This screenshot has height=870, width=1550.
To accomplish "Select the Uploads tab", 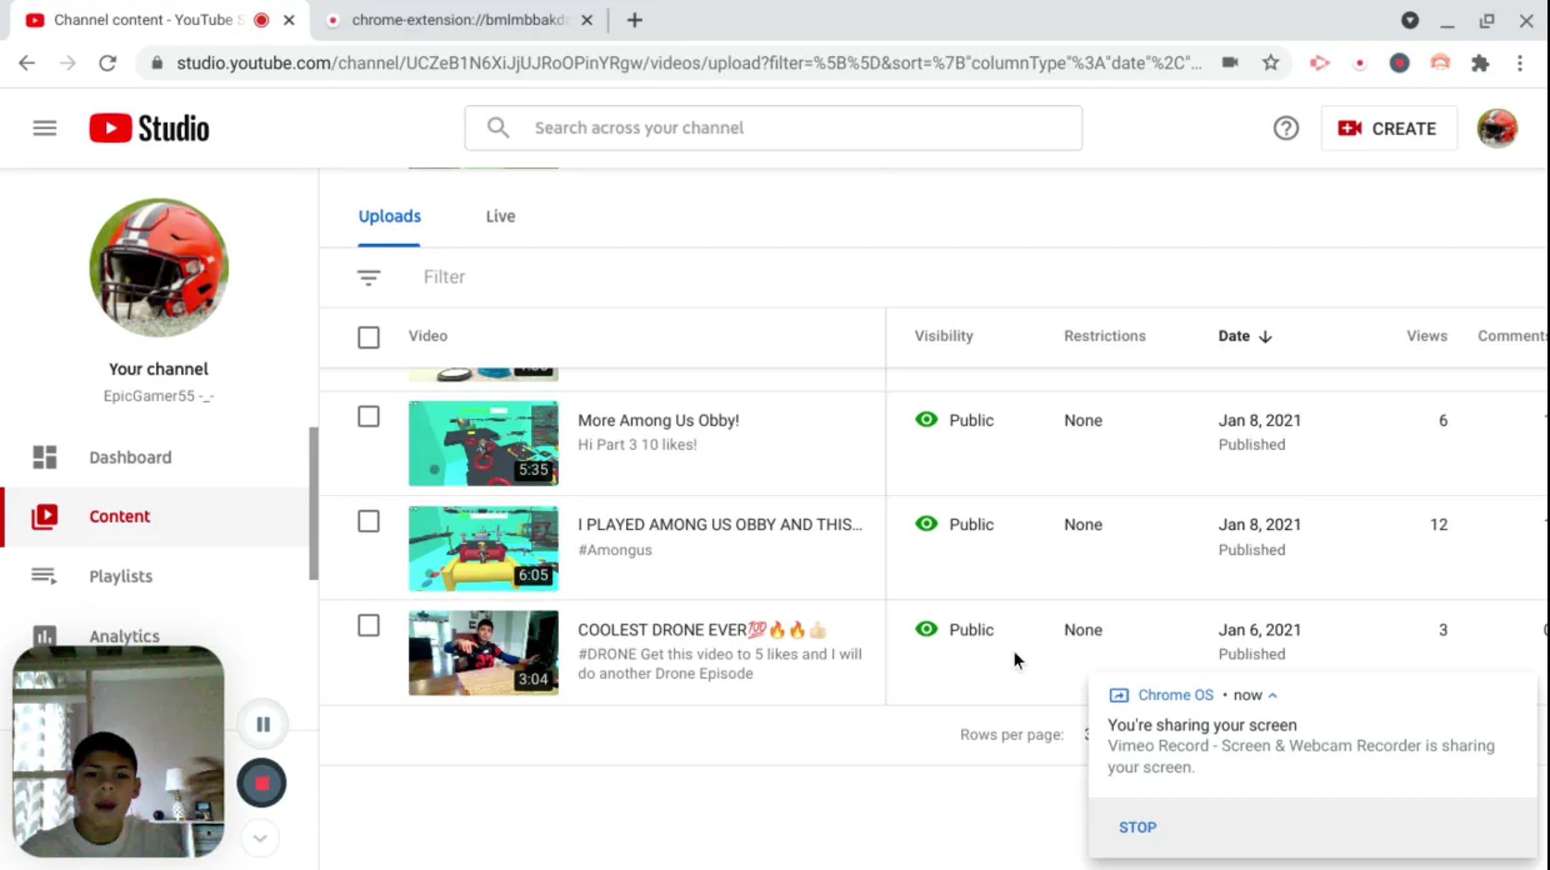I will [389, 216].
